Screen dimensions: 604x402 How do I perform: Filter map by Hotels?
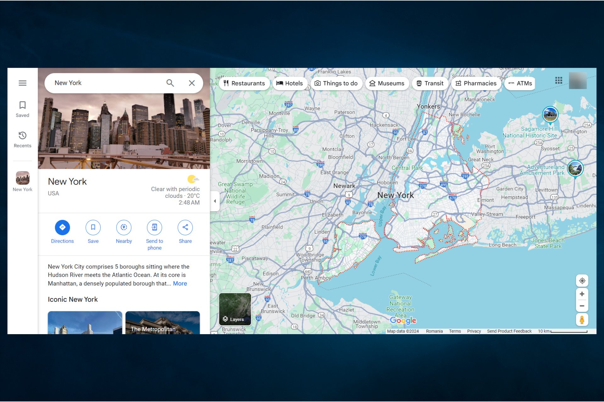click(x=289, y=83)
